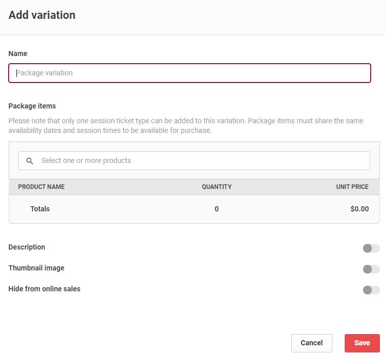The width and height of the screenshot is (385, 356).
Task: Click the Add variation dialog title
Action: pos(42,15)
